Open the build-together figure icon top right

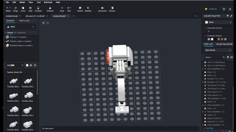coord(224,9)
